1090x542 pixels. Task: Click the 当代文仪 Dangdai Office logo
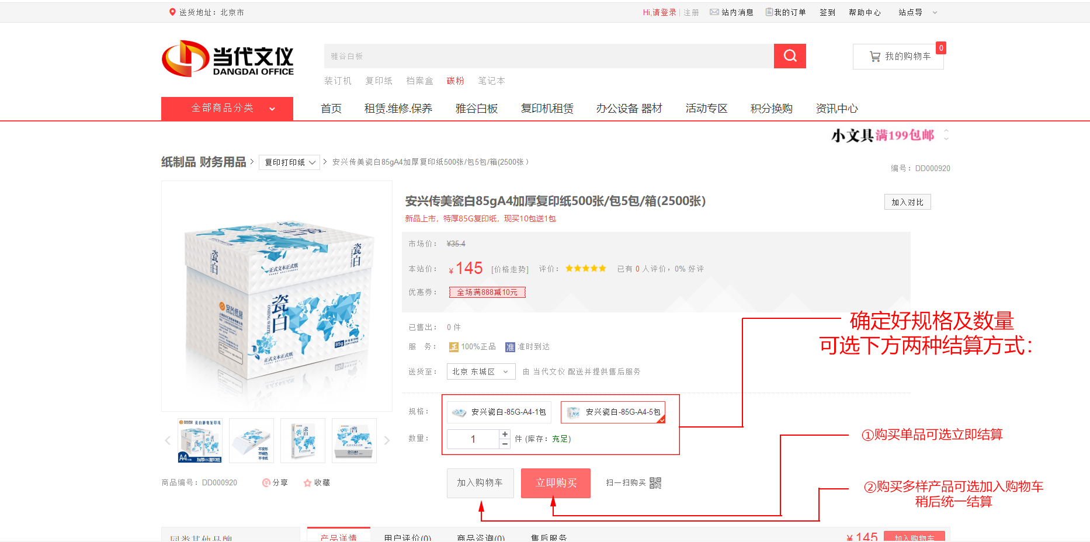pos(228,58)
